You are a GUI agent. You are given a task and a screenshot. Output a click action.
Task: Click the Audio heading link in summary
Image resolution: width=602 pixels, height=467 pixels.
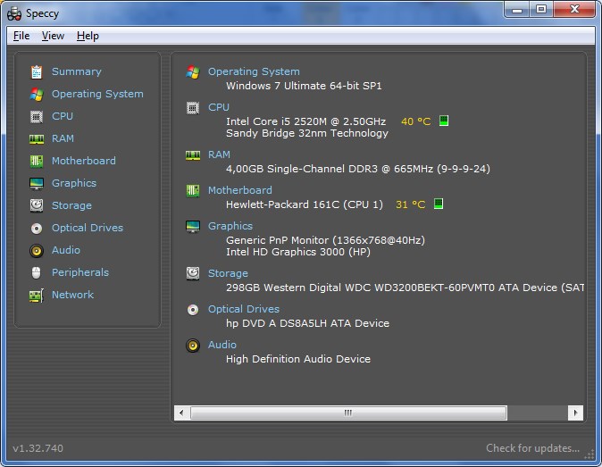tap(222, 345)
